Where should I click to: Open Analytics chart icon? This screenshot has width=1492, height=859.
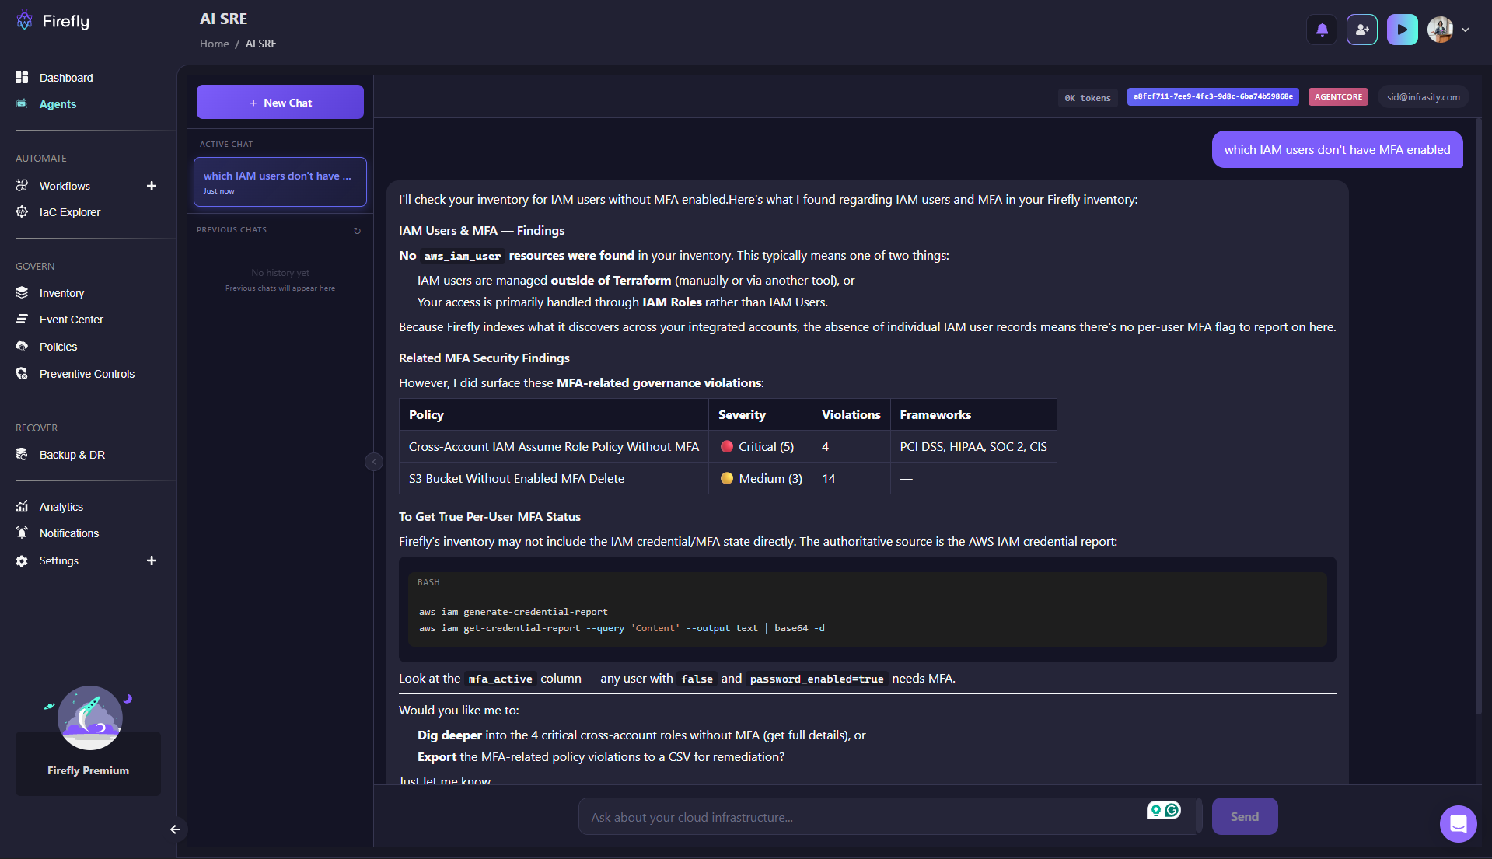pyautogui.click(x=22, y=506)
